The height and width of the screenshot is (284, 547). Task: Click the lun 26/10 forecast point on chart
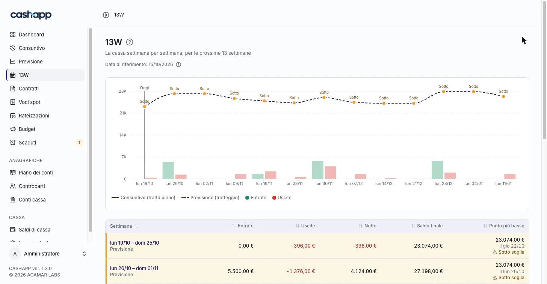(x=174, y=93)
